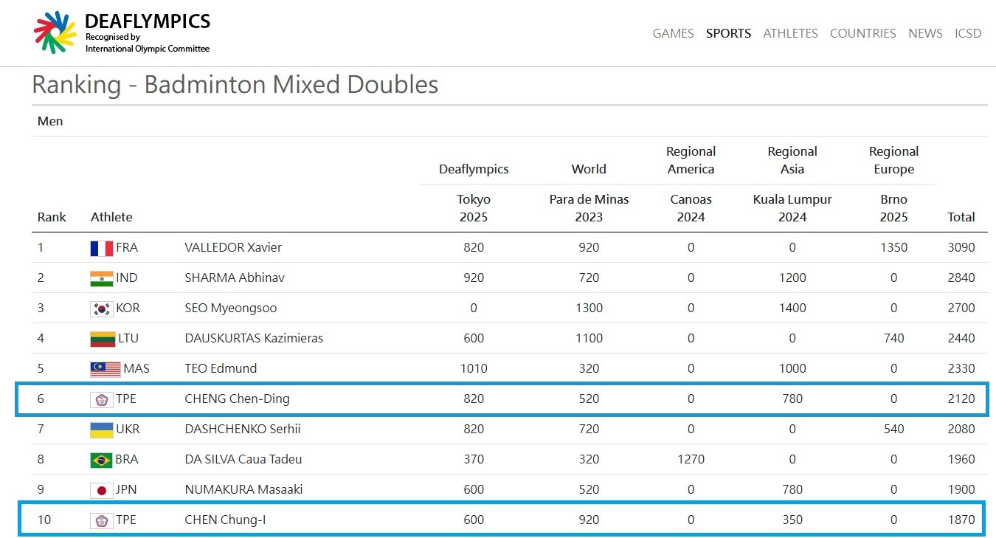Click the Deaflympics logo icon
Image resolution: width=996 pixels, height=538 pixels.
(x=55, y=32)
